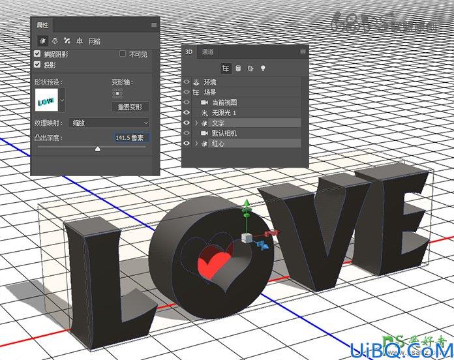
Task: Select the 当前视图 row
Action: (242, 102)
